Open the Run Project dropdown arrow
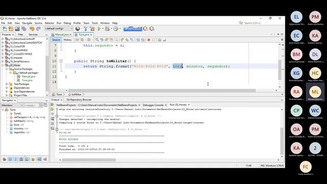Viewport: 327px width, 184px height. pos(103,29)
